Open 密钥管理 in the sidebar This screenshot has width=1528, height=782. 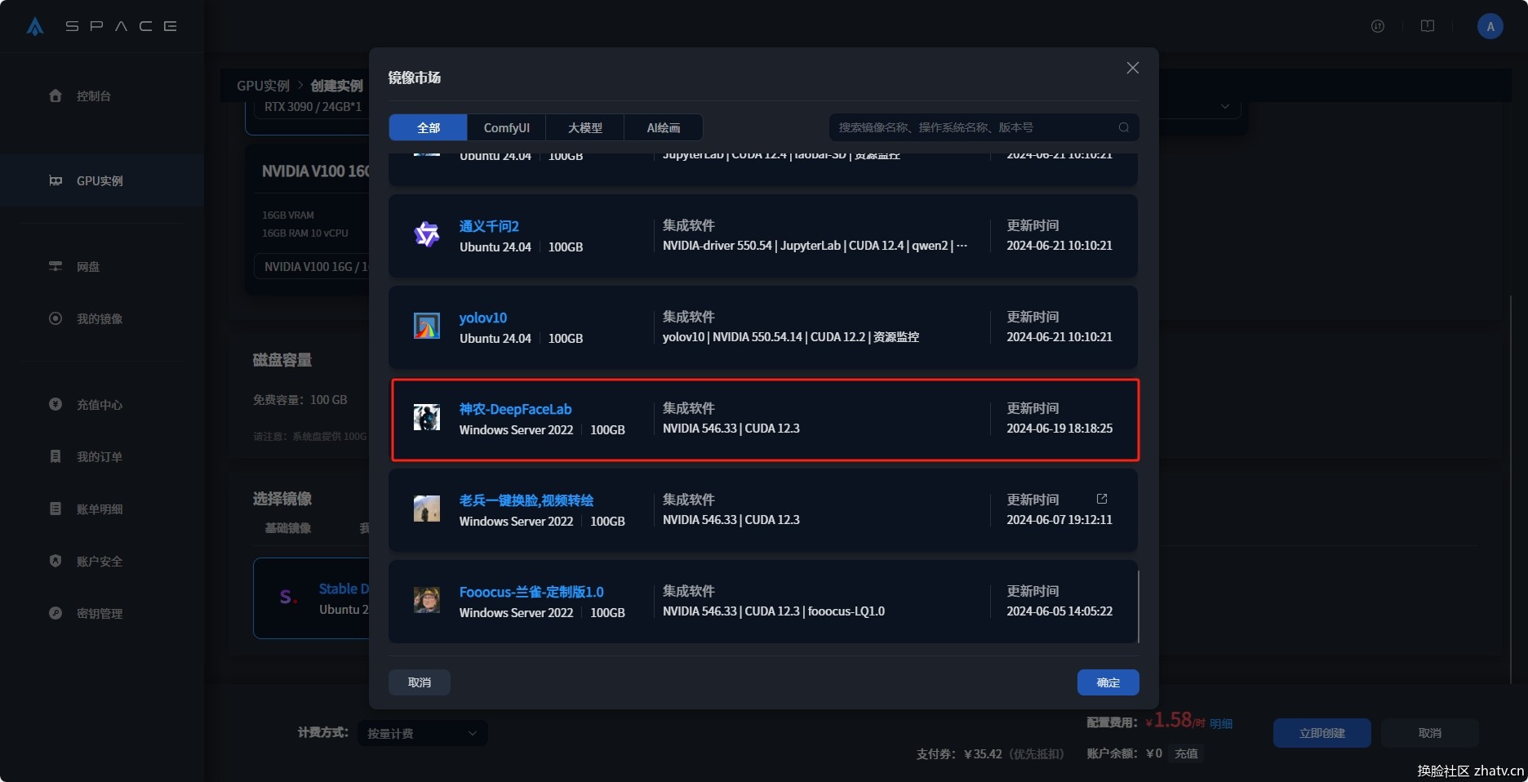click(101, 613)
